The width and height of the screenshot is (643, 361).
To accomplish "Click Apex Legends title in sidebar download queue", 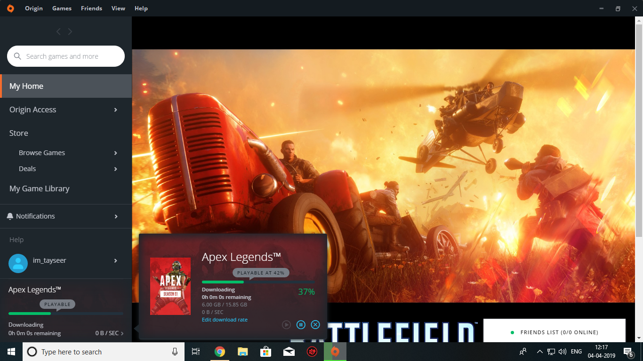I will pos(35,290).
